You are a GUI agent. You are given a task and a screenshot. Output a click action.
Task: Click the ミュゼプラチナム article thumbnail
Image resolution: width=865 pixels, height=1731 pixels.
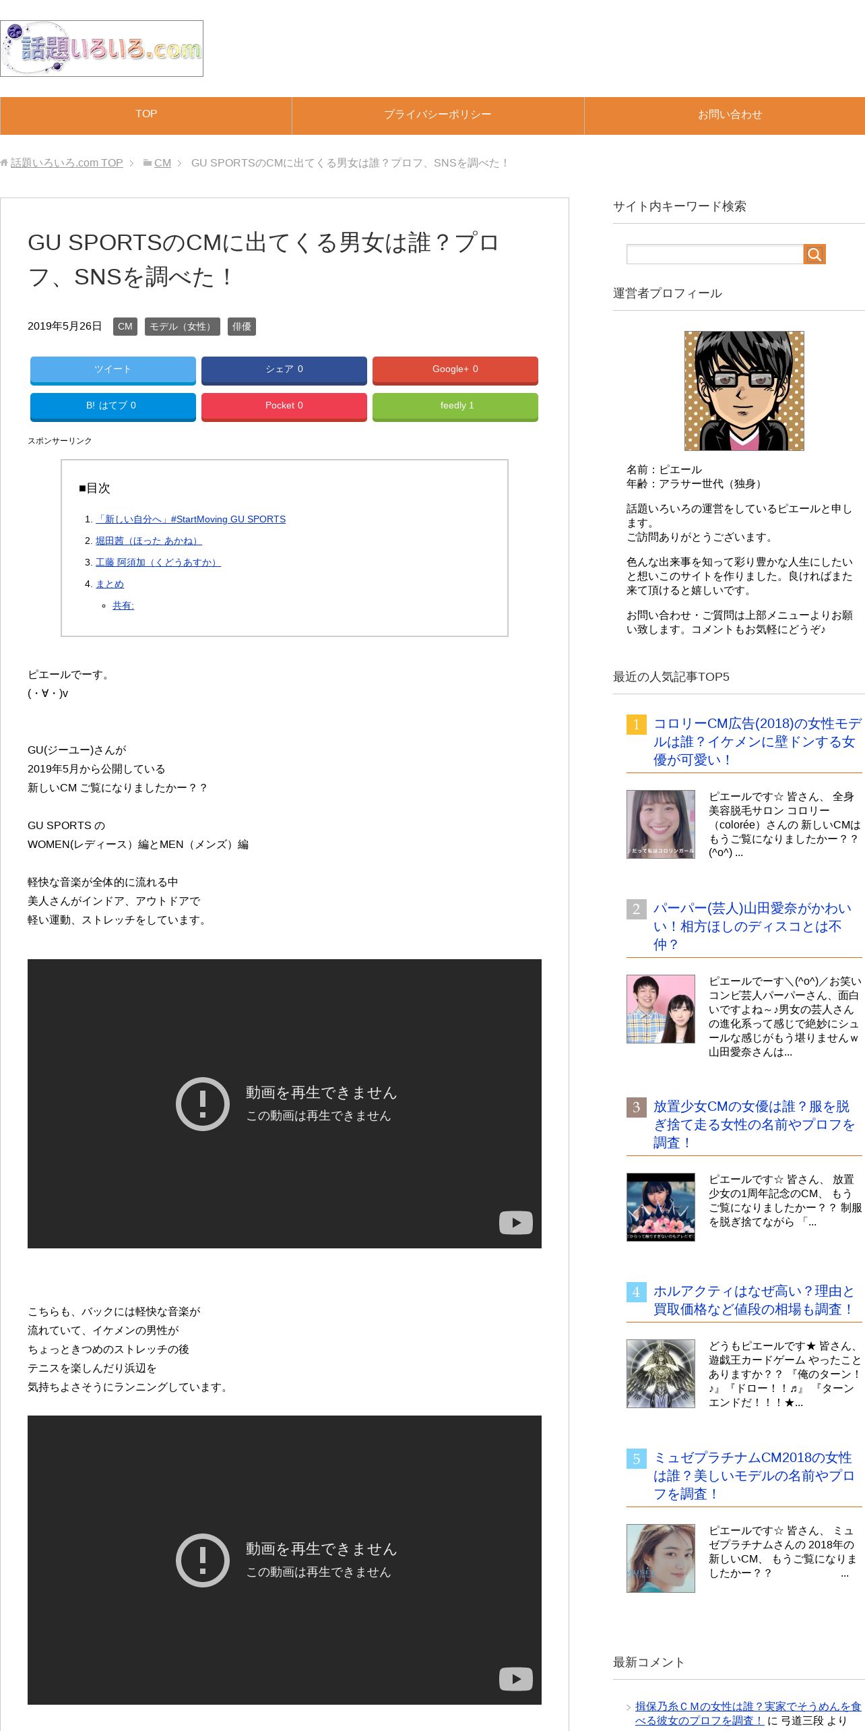[661, 1558]
